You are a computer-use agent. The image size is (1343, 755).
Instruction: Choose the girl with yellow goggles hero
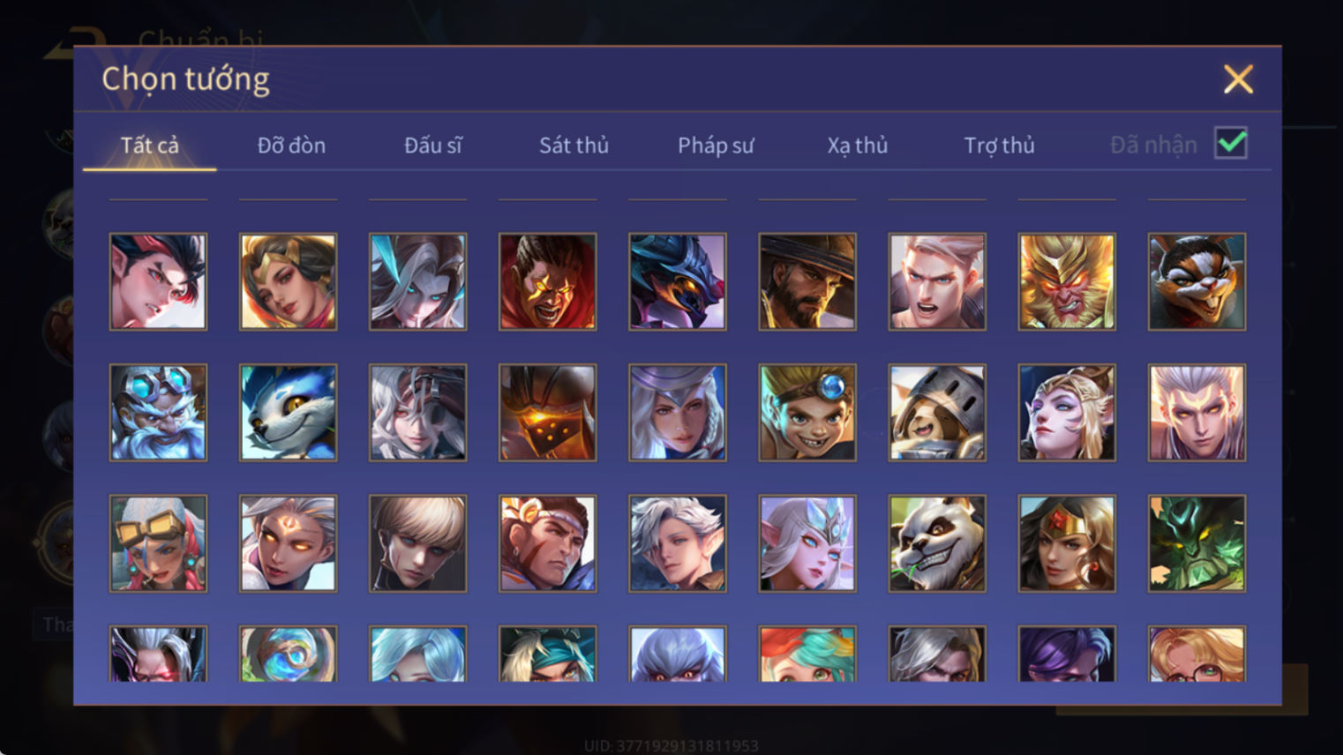(x=158, y=542)
